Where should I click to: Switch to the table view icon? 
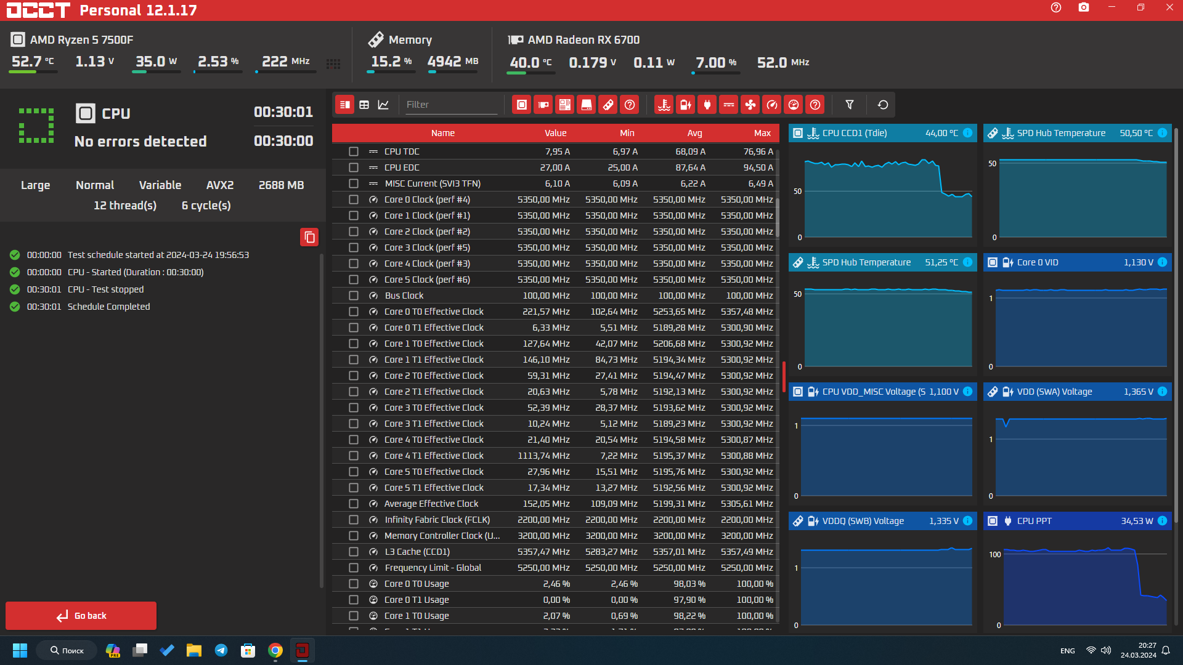pos(364,105)
